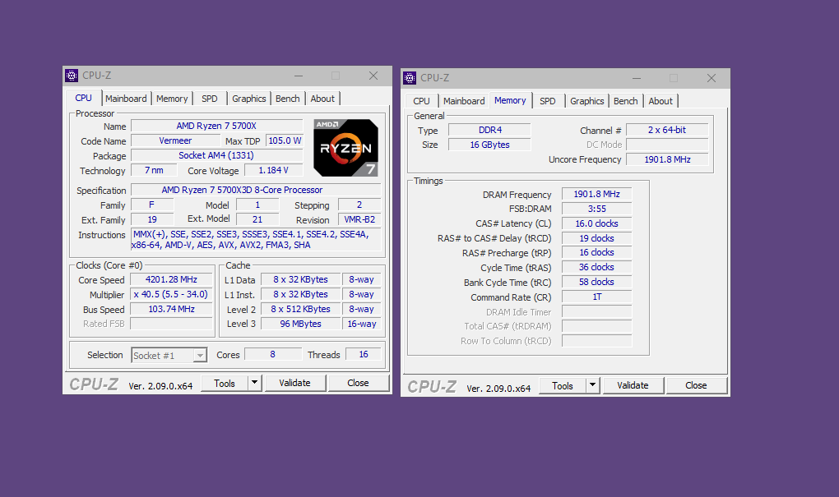The width and height of the screenshot is (839, 497).
Task: Expand Tools dropdown arrow in right window
Action: coord(593,385)
